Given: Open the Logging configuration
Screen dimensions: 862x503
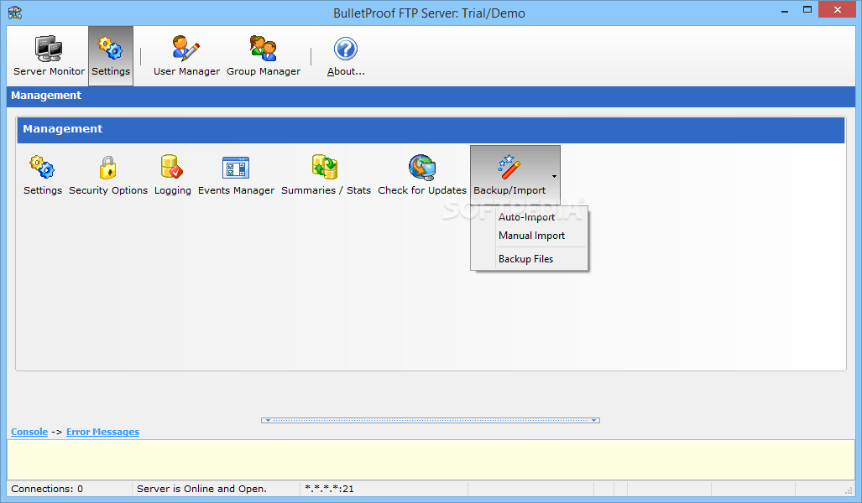Looking at the screenshot, I should [173, 175].
